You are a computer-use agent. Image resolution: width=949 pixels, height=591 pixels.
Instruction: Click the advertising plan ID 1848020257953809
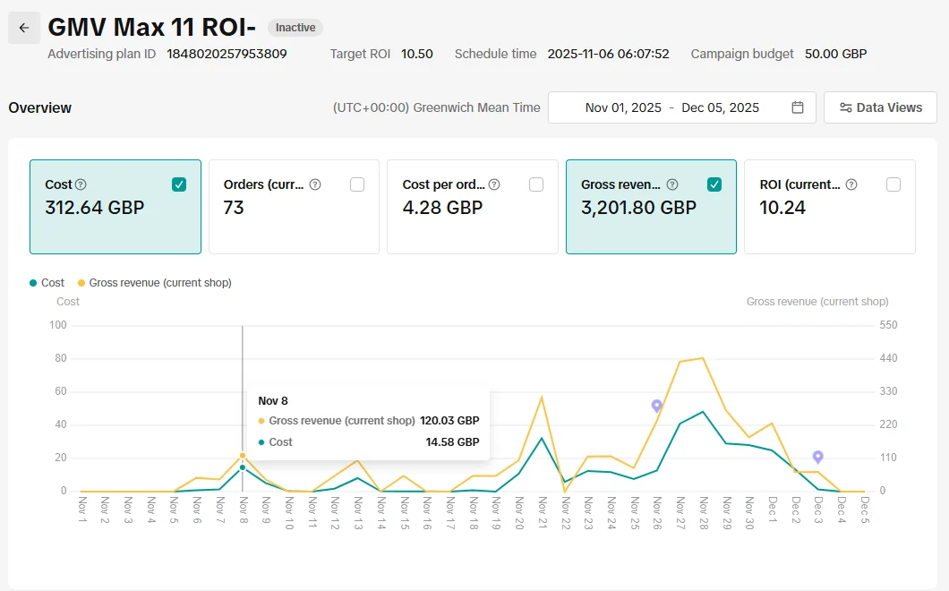pyautogui.click(x=227, y=54)
